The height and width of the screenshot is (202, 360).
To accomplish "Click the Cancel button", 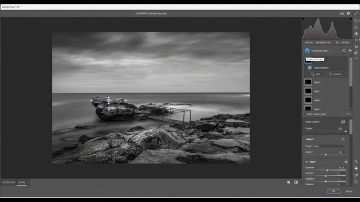I will (x=349, y=191).
